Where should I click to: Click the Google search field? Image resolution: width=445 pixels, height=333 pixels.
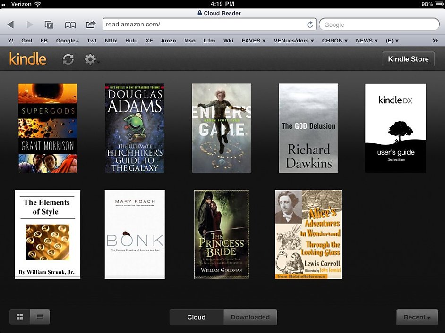click(379, 24)
